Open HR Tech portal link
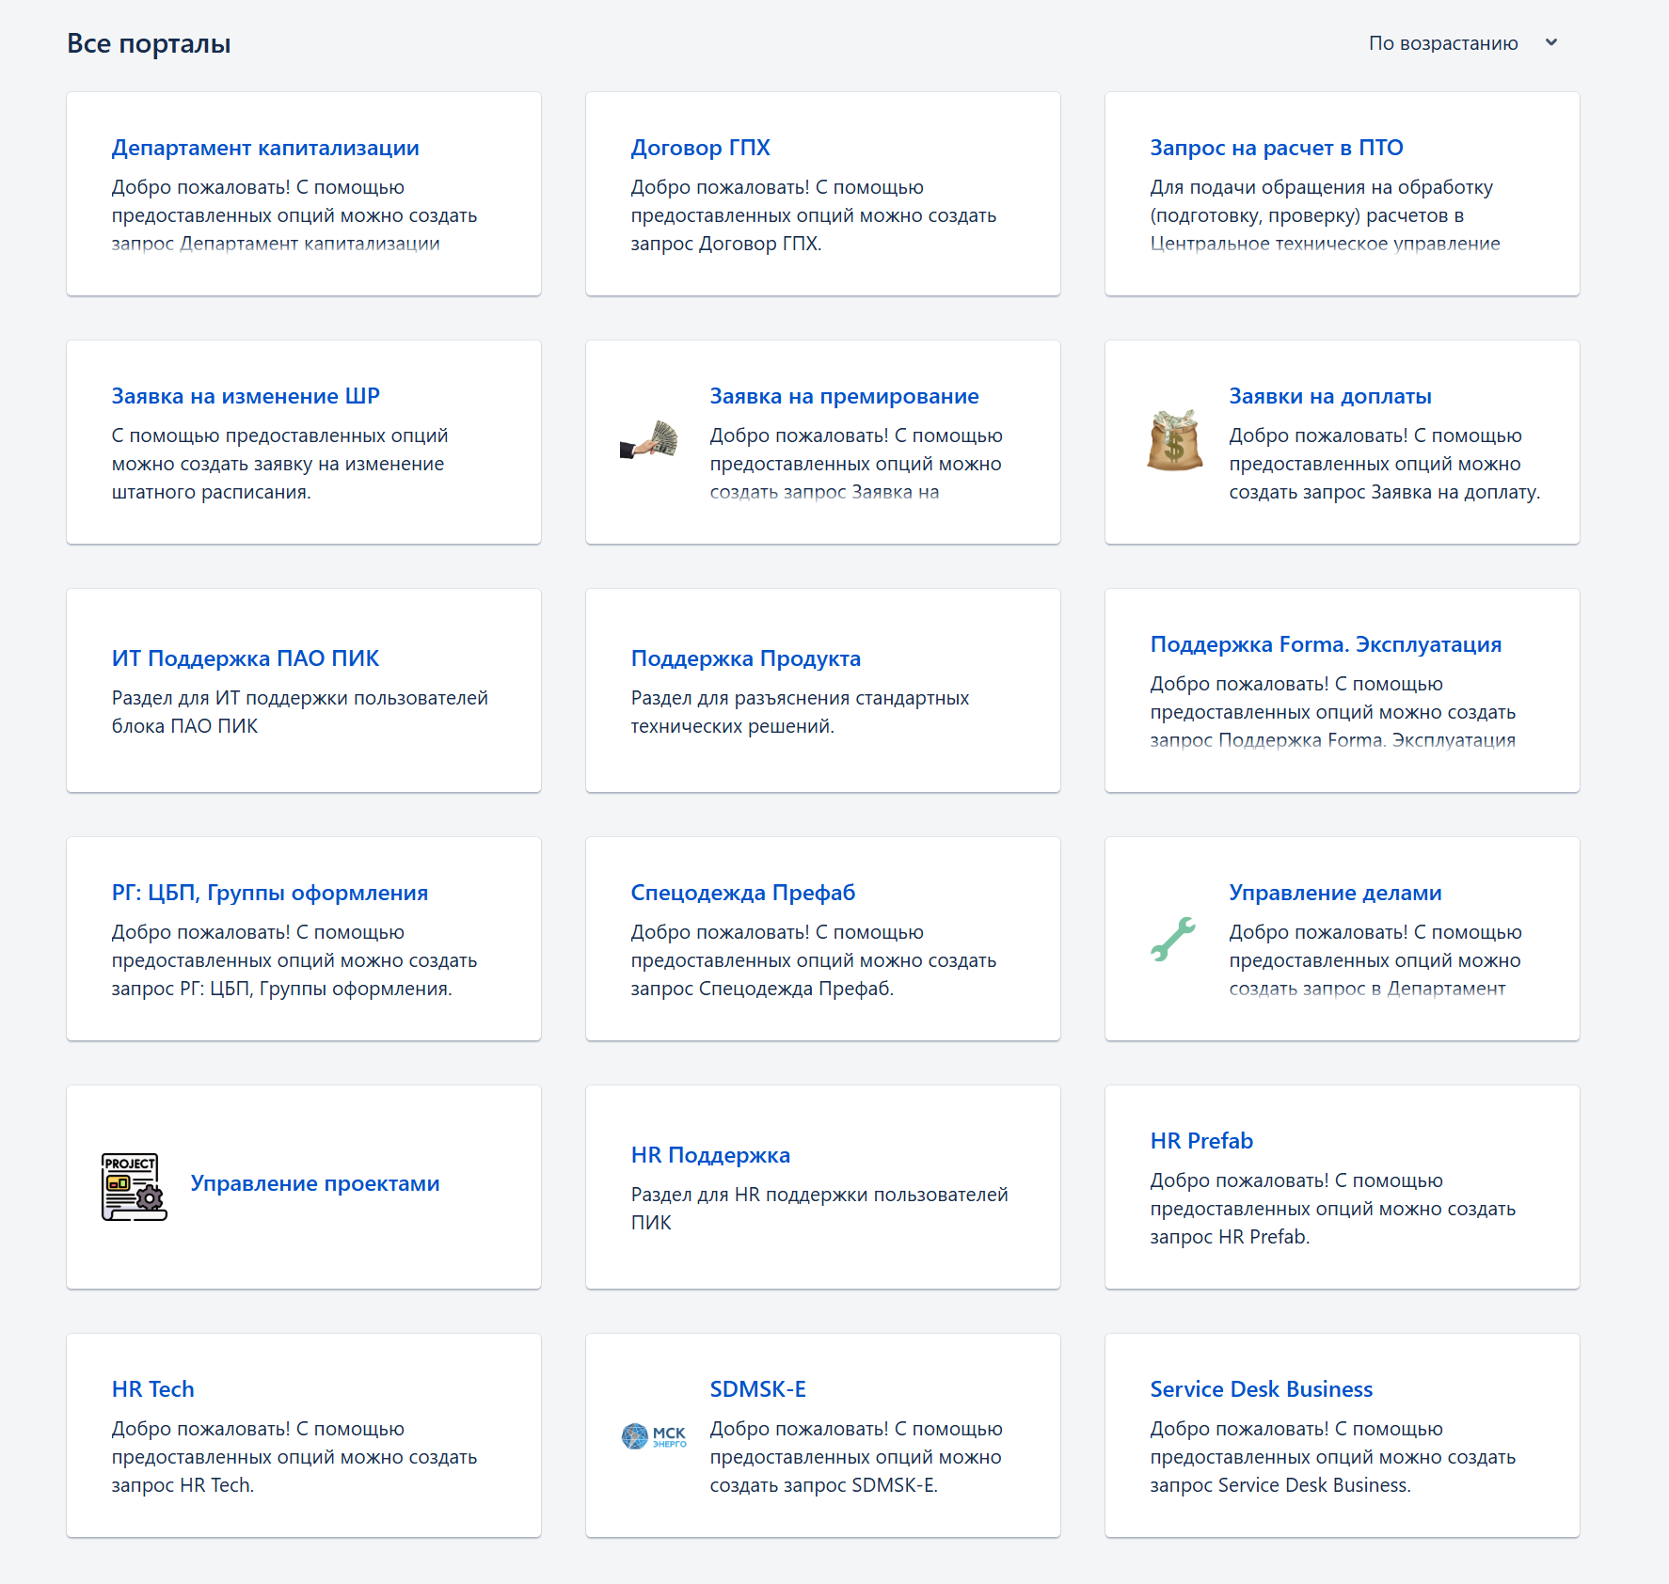The image size is (1669, 1584). click(152, 1389)
